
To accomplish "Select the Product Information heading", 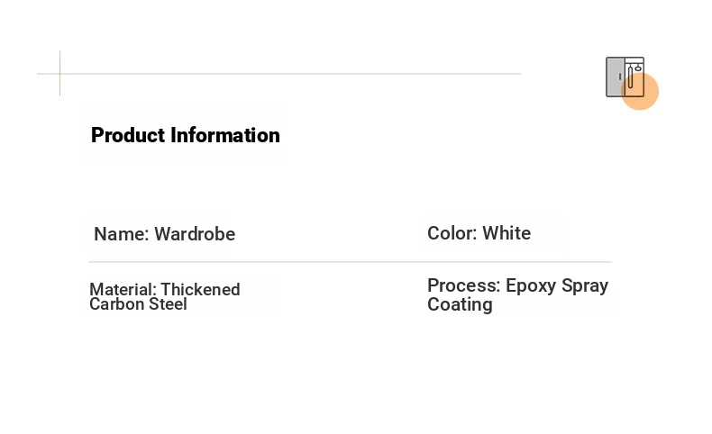I will [x=186, y=135].
